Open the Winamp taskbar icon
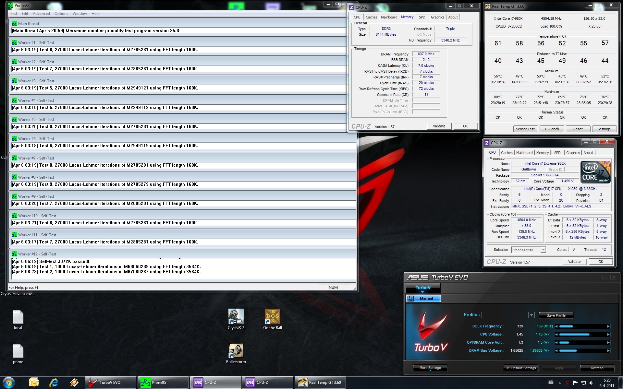 point(74,383)
